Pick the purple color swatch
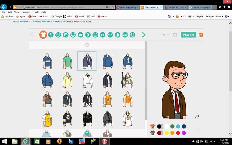The height and width of the screenshot is (145, 232). 184,133
